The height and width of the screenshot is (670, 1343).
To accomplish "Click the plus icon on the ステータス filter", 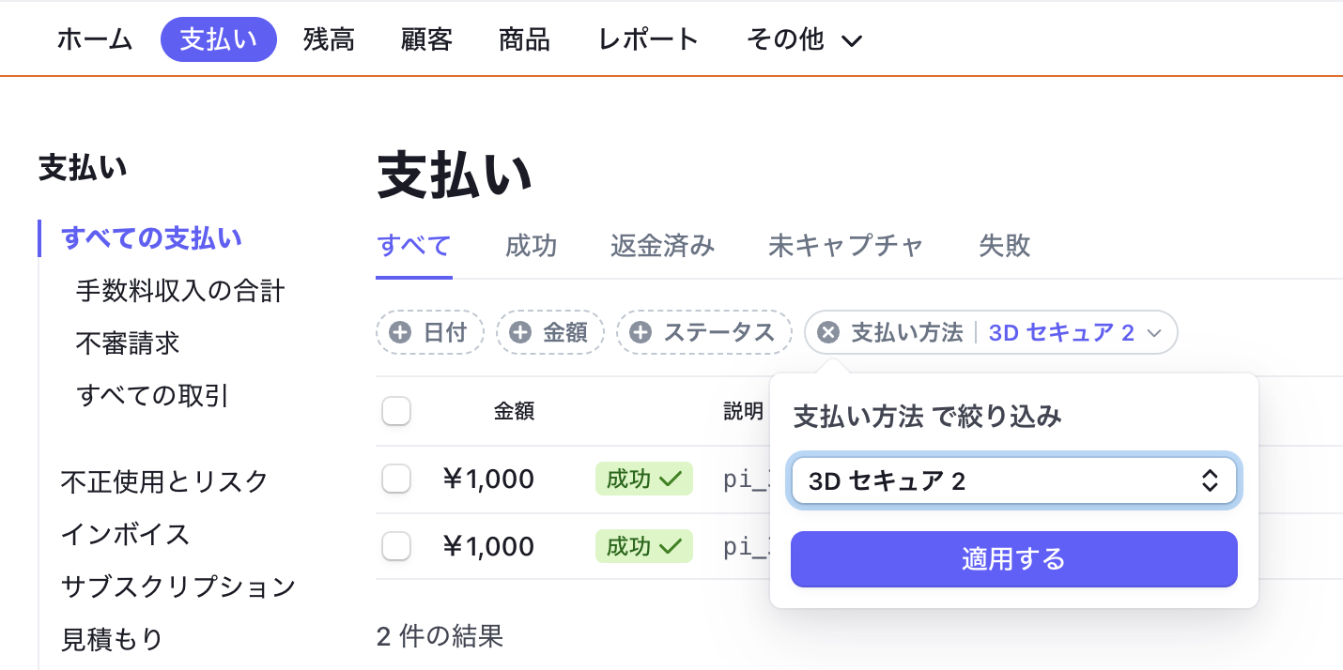I will [x=641, y=332].
